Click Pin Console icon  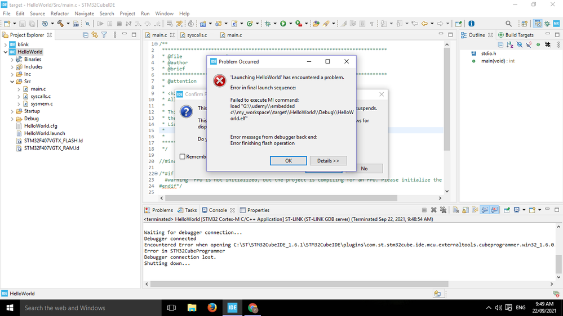(x=507, y=210)
